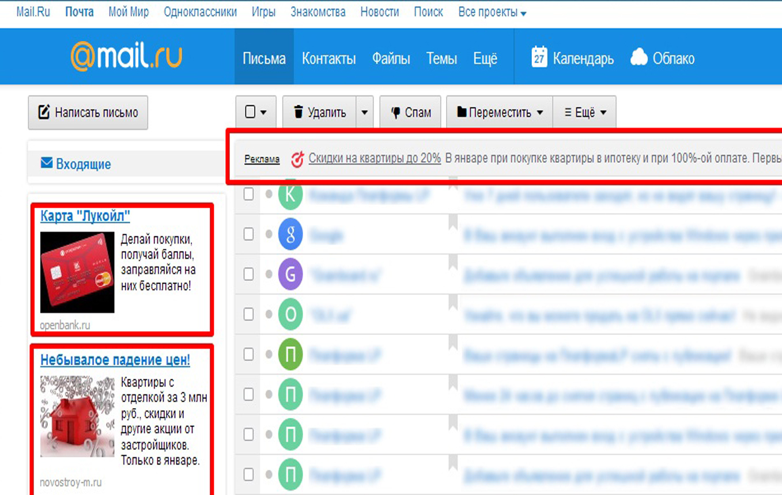Expand the arrow next to Удалить

pos(365,112)
